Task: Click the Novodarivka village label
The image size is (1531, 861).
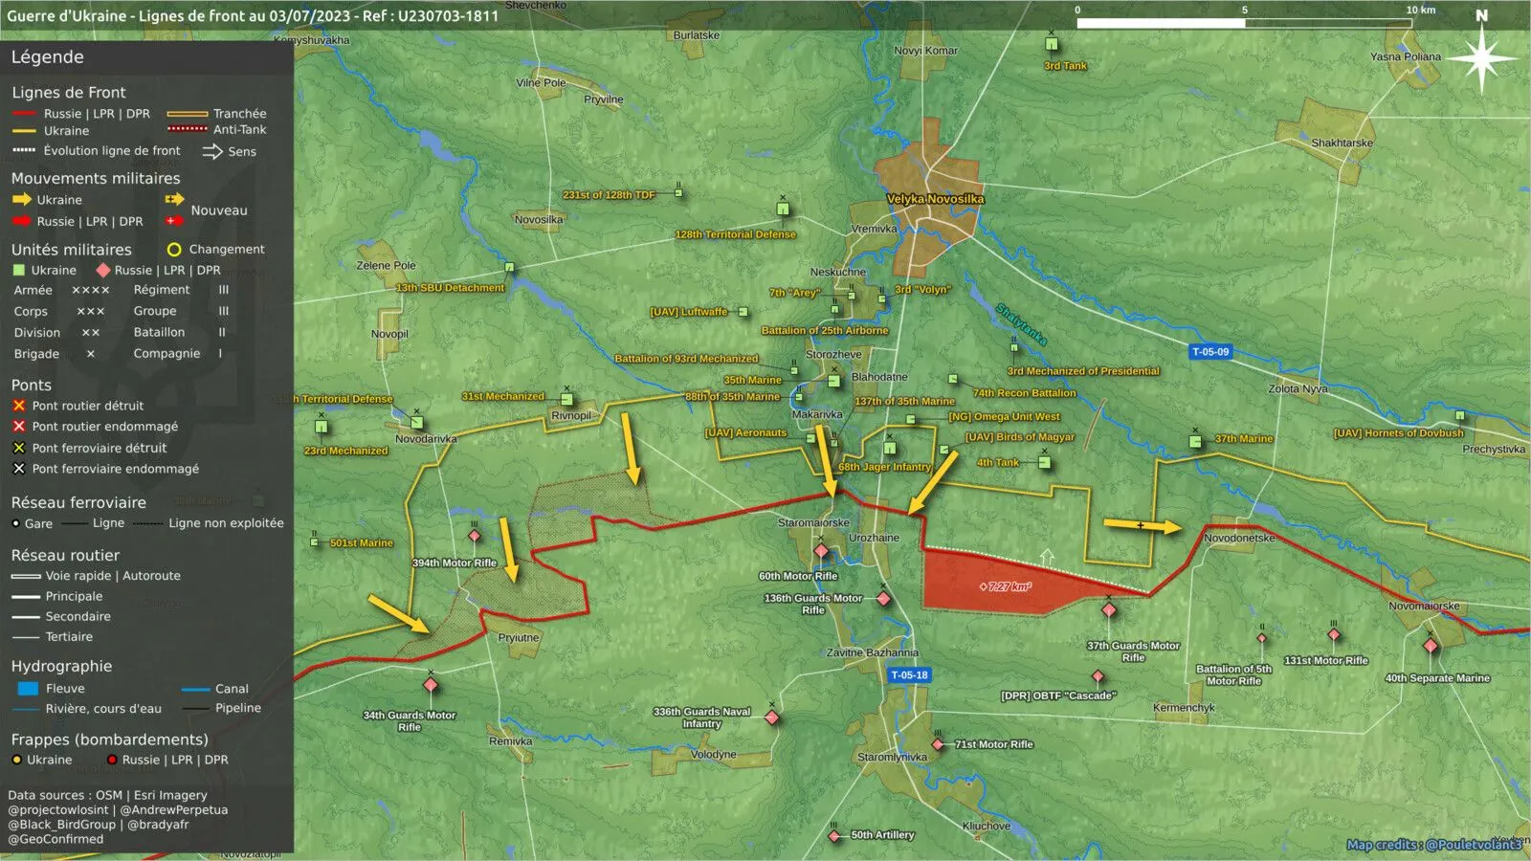Action: coord(426,439)
